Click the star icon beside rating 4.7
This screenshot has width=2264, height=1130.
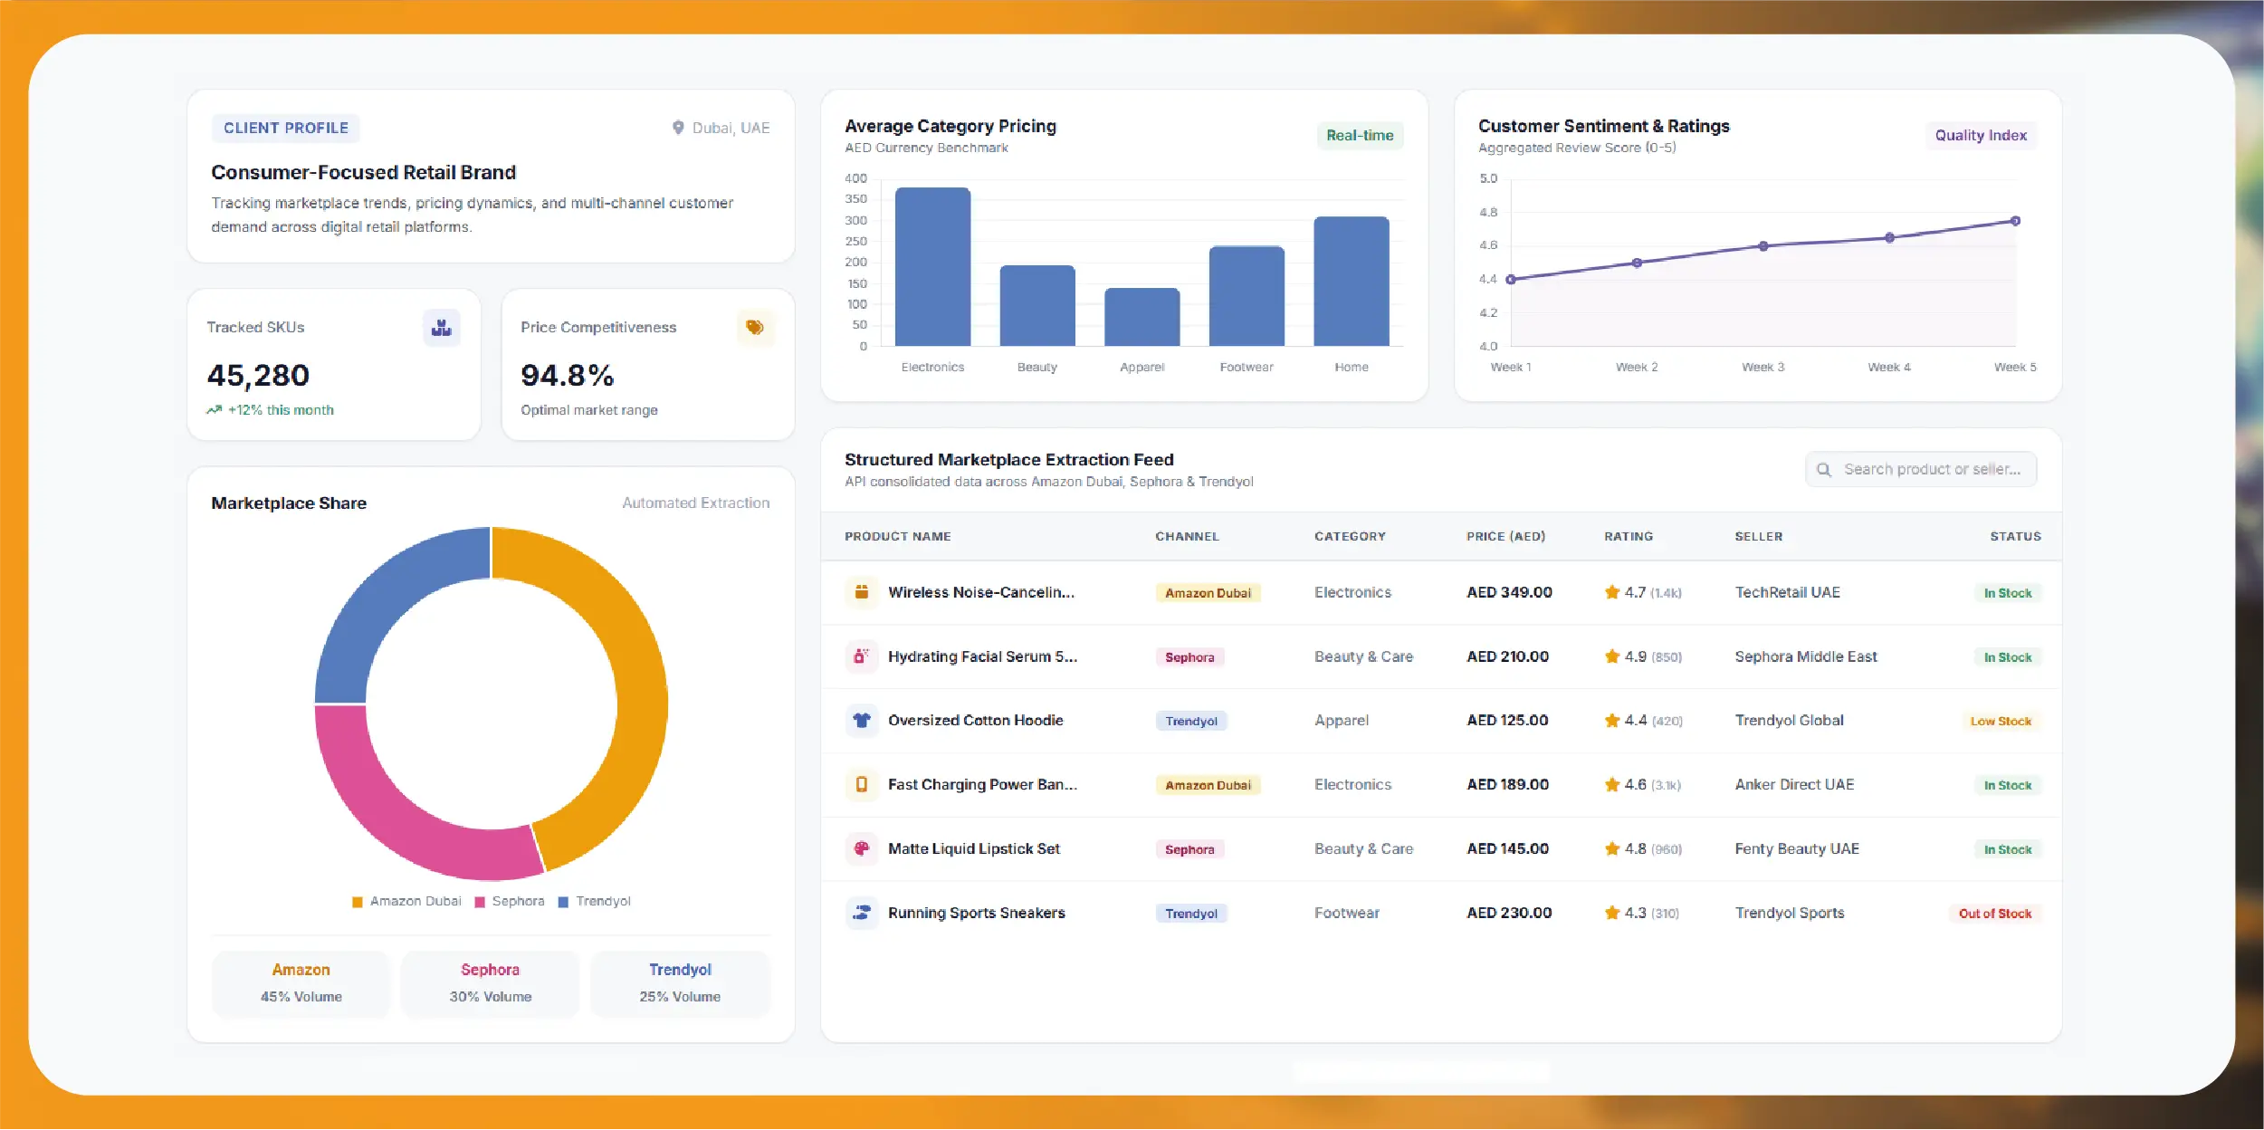coord(1612,592)
